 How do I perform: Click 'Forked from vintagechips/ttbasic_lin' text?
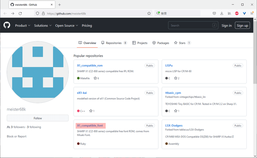185,97
